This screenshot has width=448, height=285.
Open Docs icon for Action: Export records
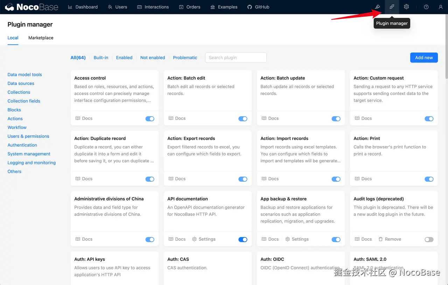(171, 179)
